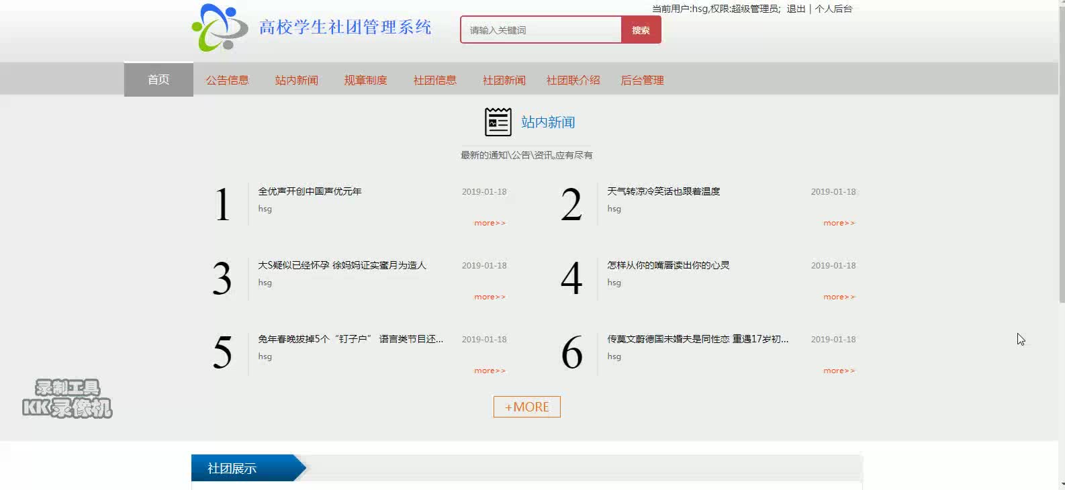Open news titled 天气转凉冷笑话也跟着温度

(x=663, y=191)
